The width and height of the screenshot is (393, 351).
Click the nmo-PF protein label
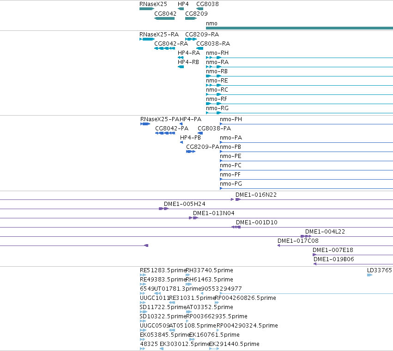230,175
